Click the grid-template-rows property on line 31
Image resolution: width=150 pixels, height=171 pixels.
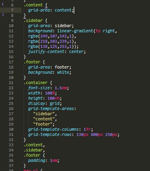(50, 135)
